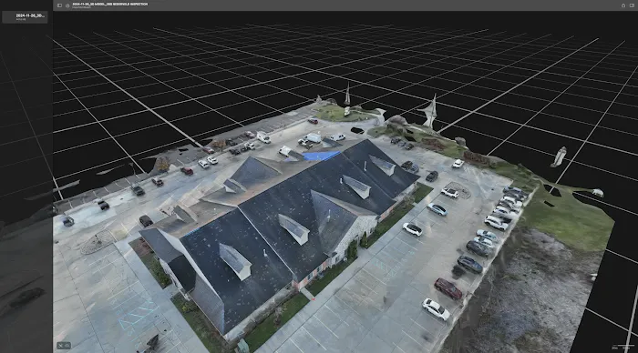Click the red car in the parking lot
This screenshot has height=353, width=638.
(448, 288)
